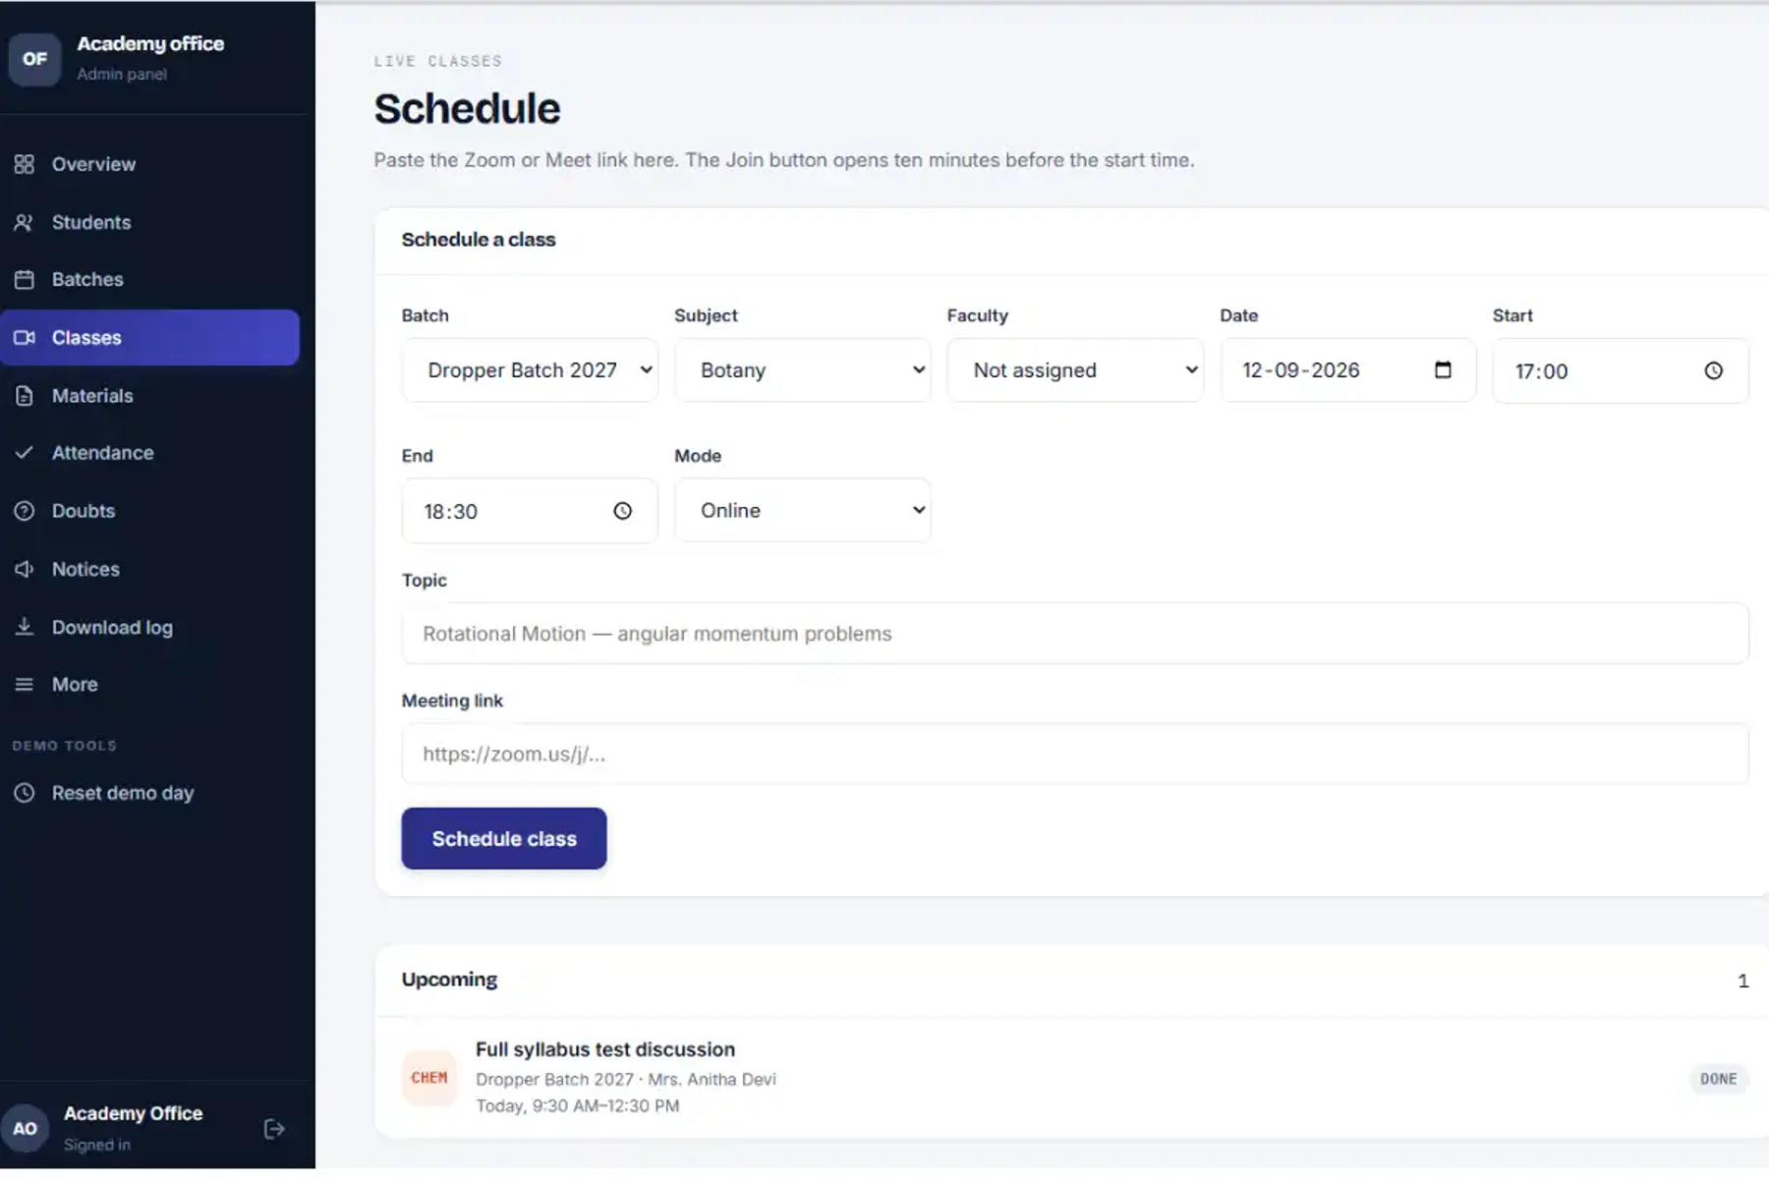Click the Upcoming count 1
The width and height of the screenshot is (1769, 1179).
[x=1743, y=981]
